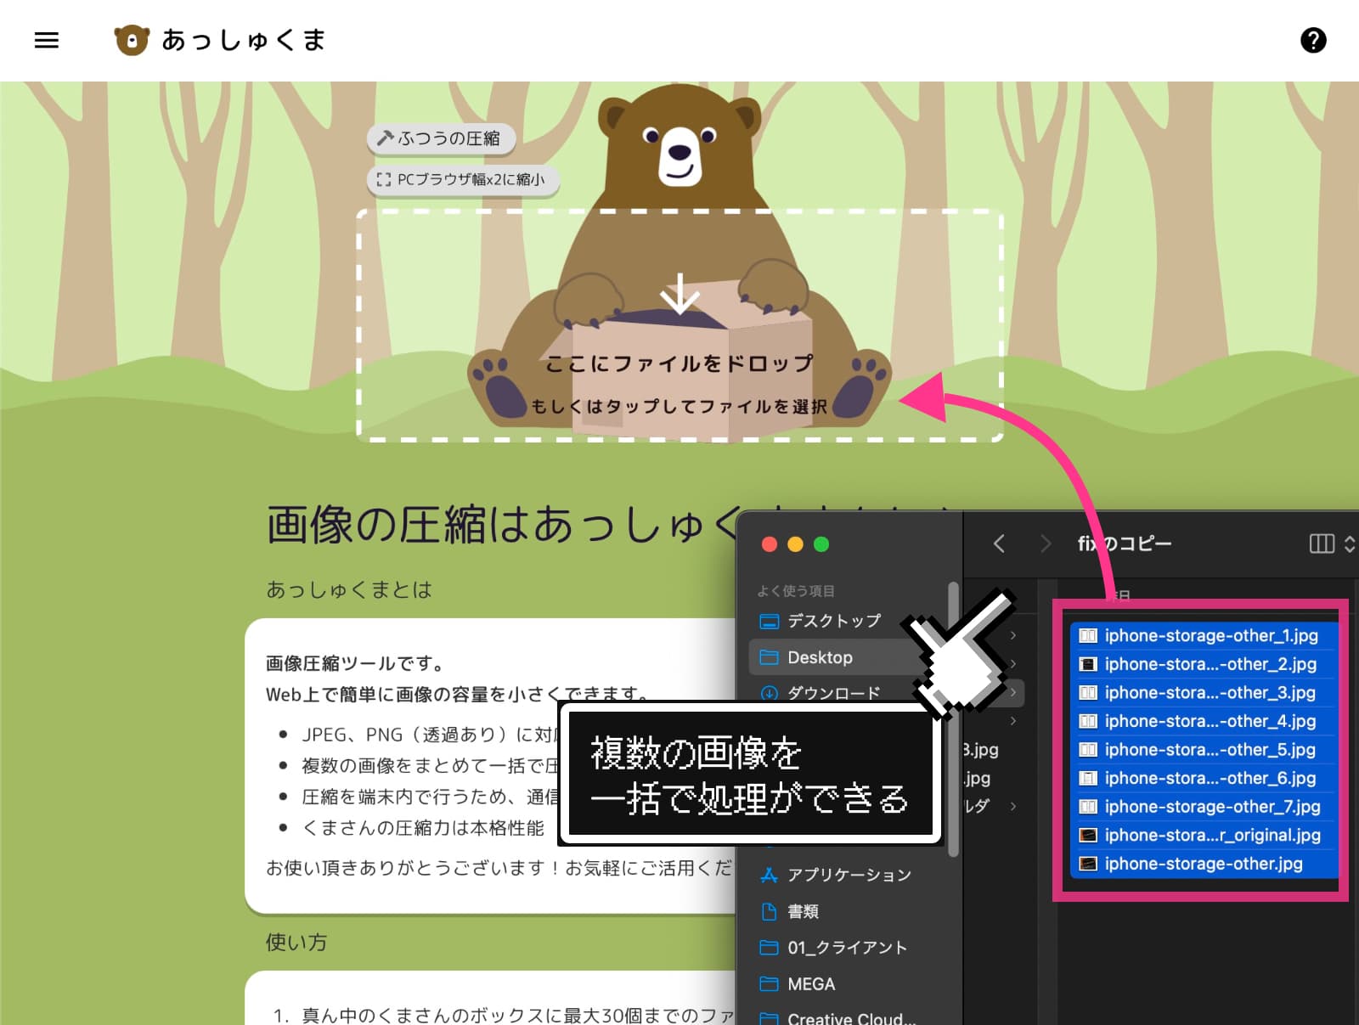The height and width of the screenshot is (1025, 1359).
Task: Click the 画像の圧縮はあっしゅく heading
Action: pyautogui.click(x=503, y=523)
